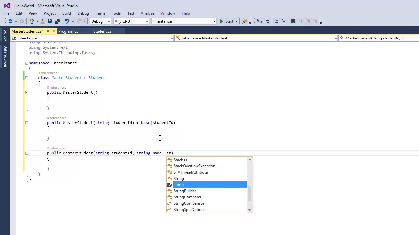Viewport: 419px width, 235px height.
Task: Open the File menu
Action: (x=6, y=13)
